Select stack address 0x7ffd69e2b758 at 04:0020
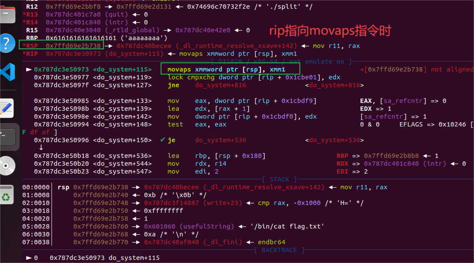Image resolution: width=474 pixels, height=263 pixels. 101,219
